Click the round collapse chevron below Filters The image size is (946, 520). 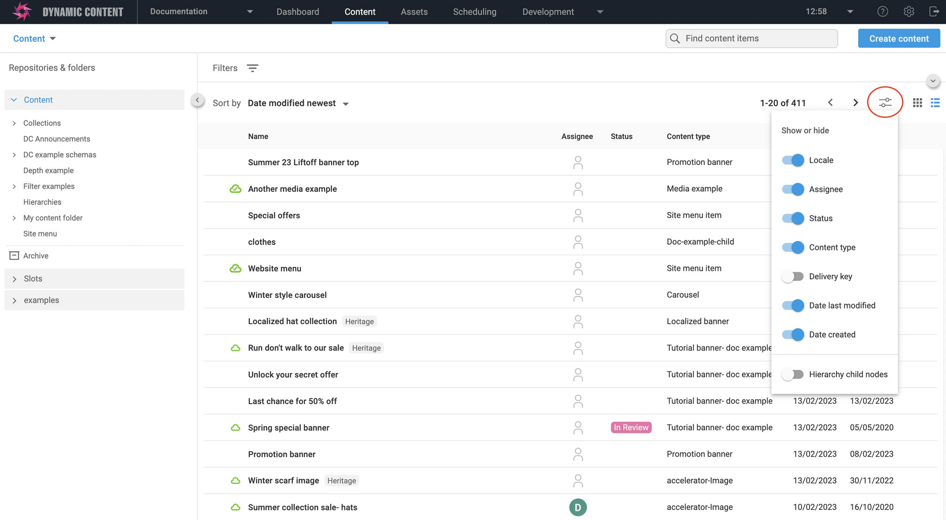[x=933, y=81]
